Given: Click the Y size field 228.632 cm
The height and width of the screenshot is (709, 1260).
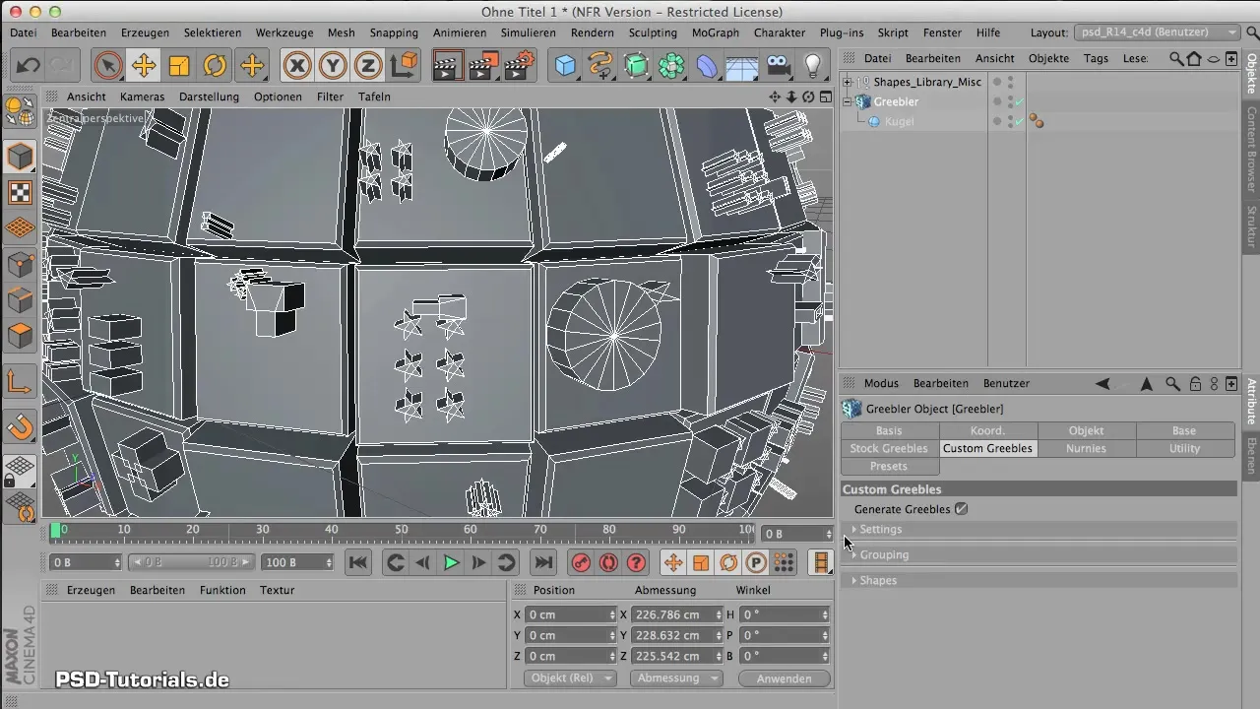Looking at the screenshot, I should click(x=676, y=635).
